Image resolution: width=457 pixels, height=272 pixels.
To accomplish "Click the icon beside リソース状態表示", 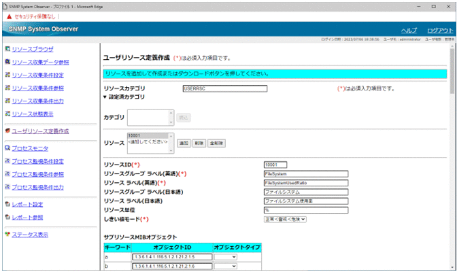I will (x=7, y=114).
